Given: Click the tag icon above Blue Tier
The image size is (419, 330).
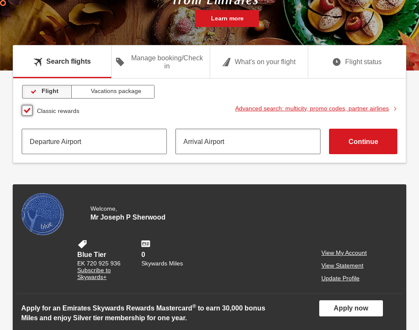Looking at the screenshot, I should (82, 244).
